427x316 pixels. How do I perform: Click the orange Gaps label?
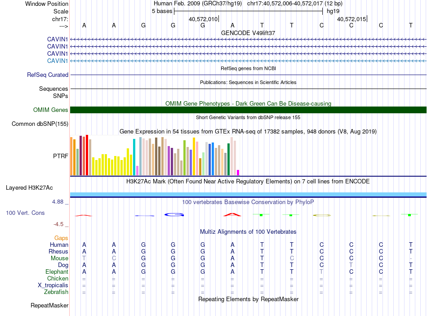61,238
